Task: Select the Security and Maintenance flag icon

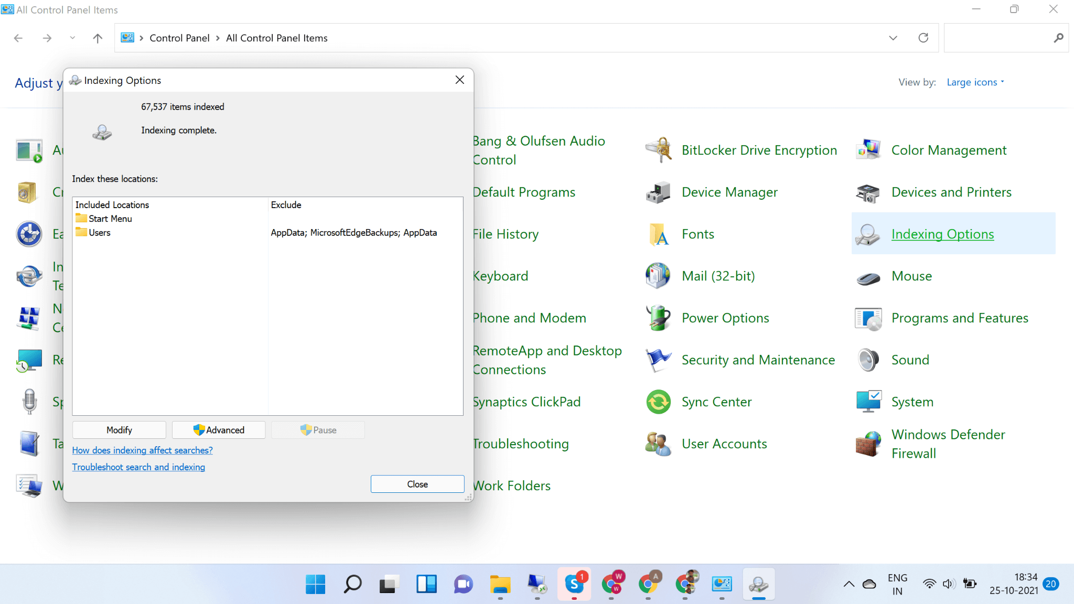Action: click(658, 360)
